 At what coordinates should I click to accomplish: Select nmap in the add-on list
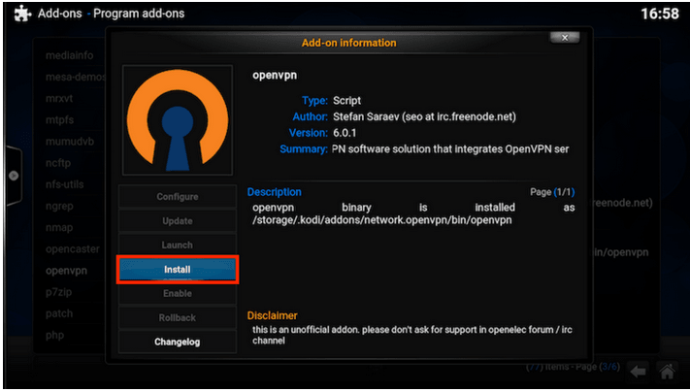pyautogui.click(x=59, y=228)
